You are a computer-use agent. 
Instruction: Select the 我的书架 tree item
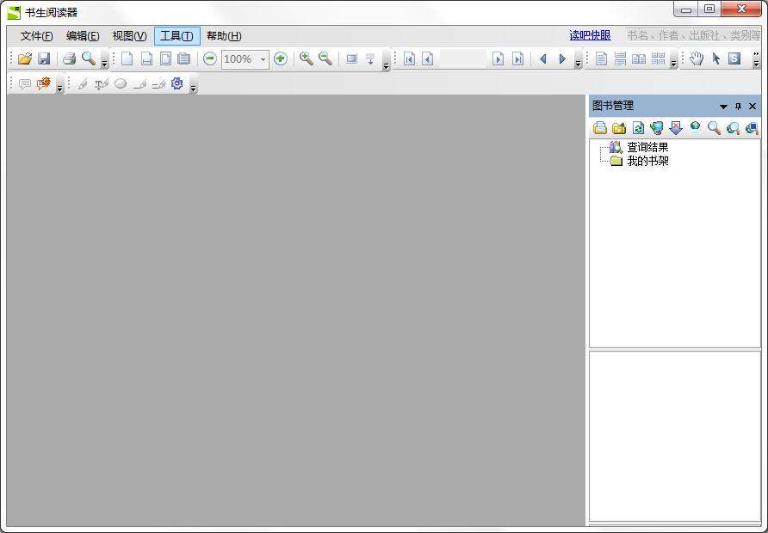click(x=647, y=160)
